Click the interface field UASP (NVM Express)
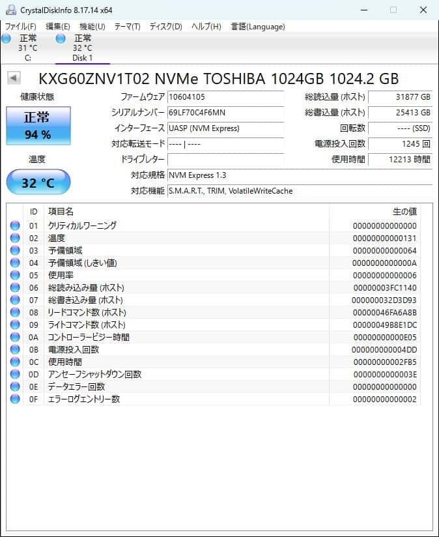Viewport: 439px width, 537px height. pyautogui.click(x=226, y=128)
